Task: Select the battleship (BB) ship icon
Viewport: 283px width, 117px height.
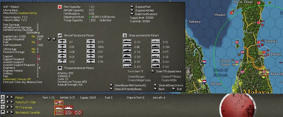Action: click(127, 47)
